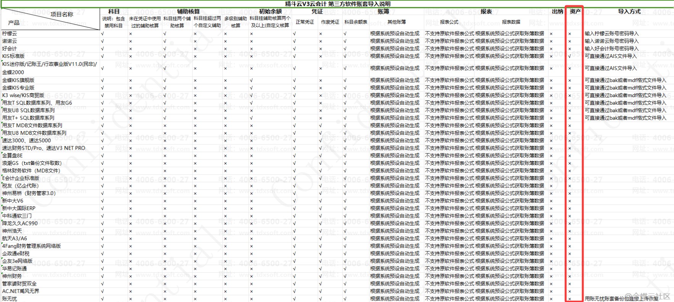Click the 初始余额 header cell
674x302 pixels.
(x=270, y=11)
